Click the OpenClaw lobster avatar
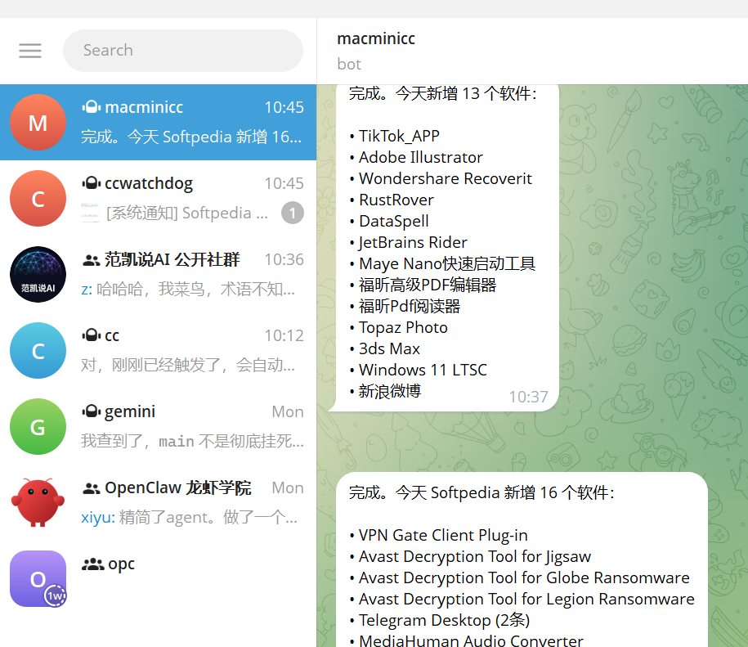This screenshot has width=748, height=647. pos(38,502)
